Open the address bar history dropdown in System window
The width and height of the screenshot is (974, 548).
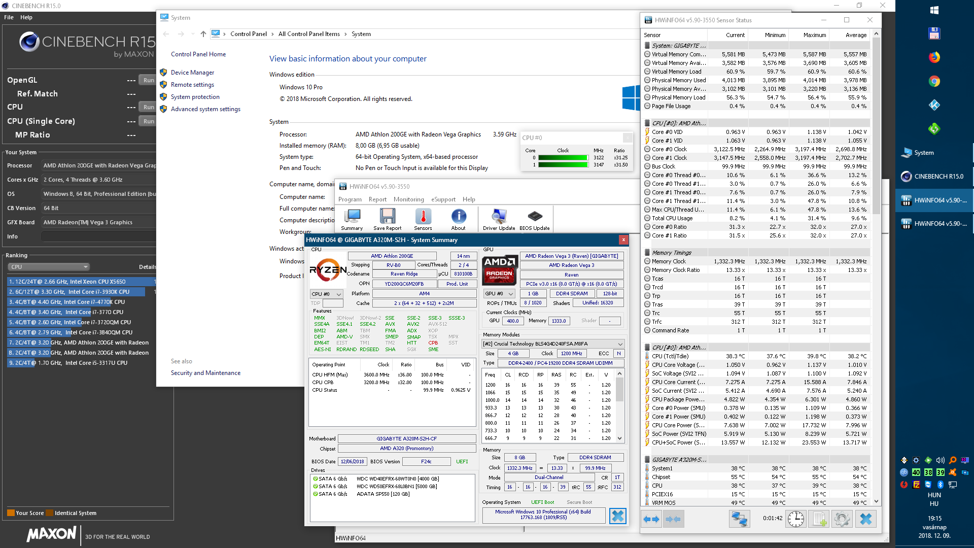193,34
